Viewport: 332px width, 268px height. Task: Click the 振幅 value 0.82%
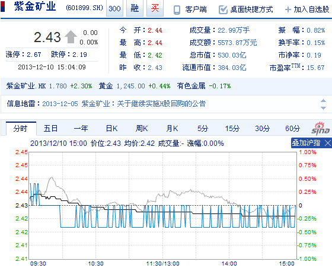315,30
